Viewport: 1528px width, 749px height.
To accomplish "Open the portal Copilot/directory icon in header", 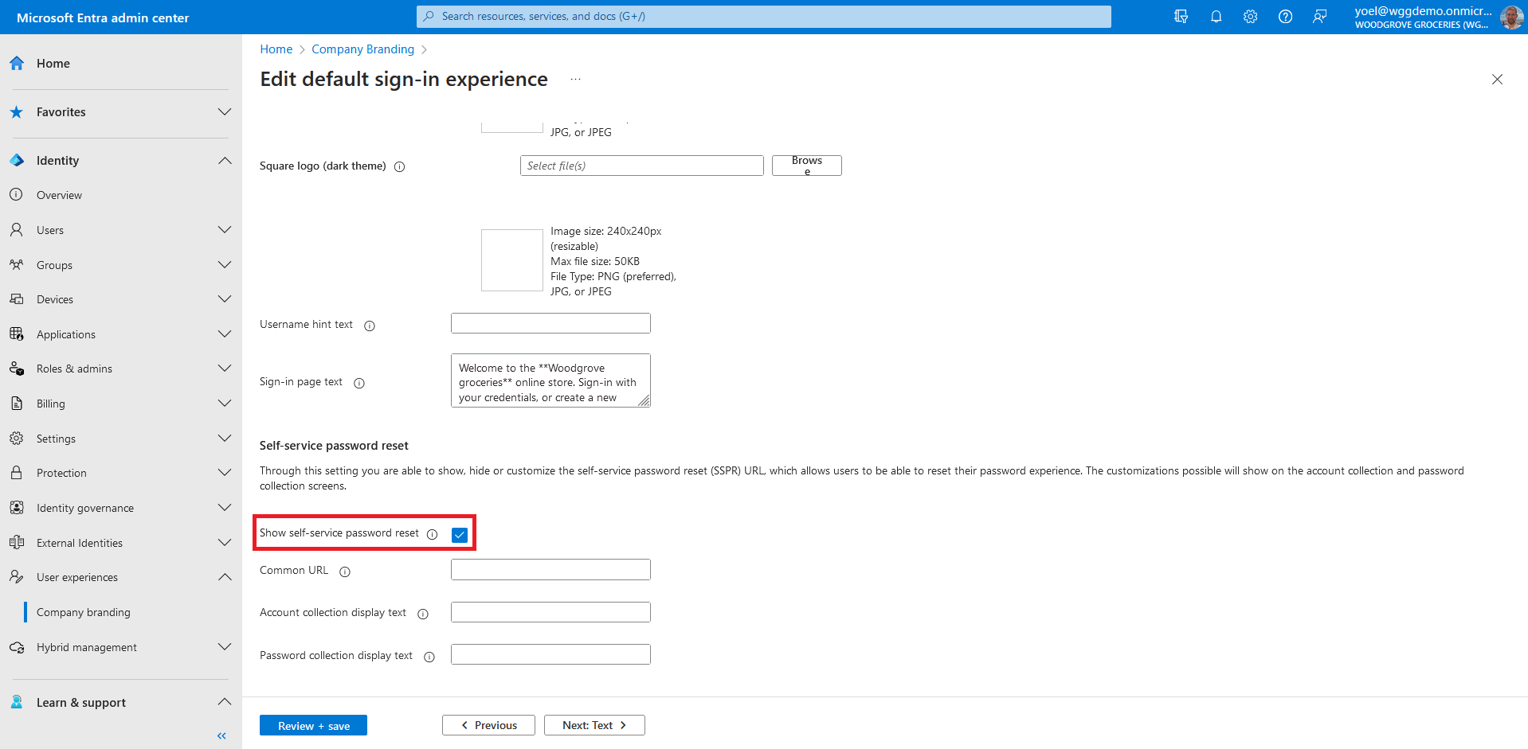I will (x=1181, y=17).
